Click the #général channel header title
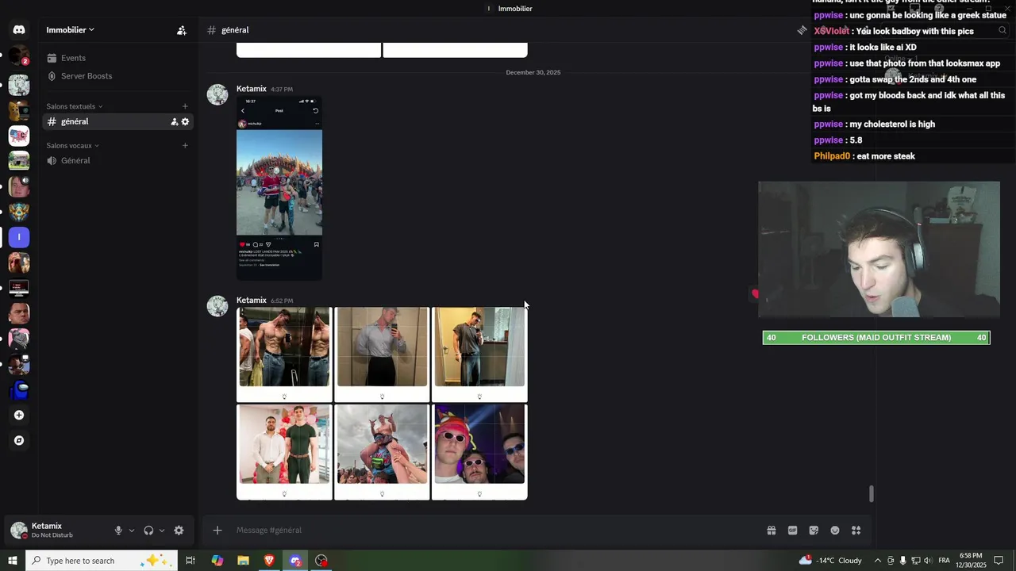 235,30
